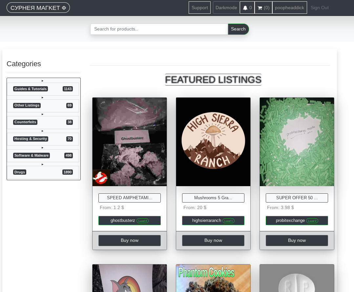Expand the arrow above Software & Malware
354x292 pixels.
(x=42, y=147)
